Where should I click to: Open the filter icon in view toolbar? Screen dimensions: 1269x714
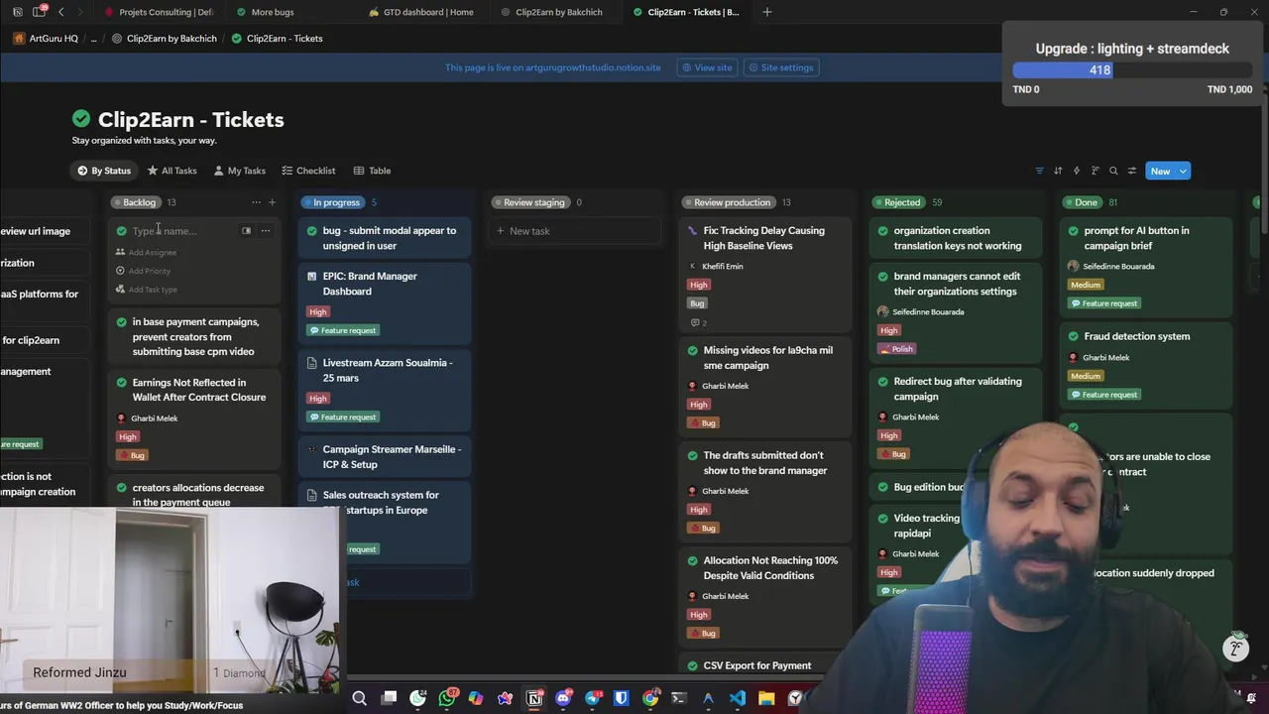click(x=1039, y=171)
